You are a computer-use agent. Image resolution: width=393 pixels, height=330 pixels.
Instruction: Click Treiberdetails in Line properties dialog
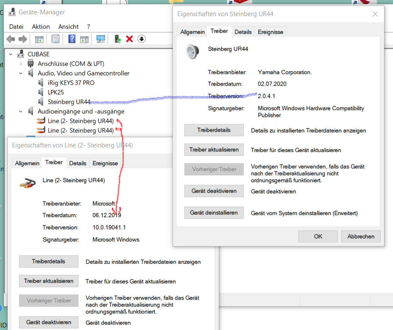coord(49,261)
